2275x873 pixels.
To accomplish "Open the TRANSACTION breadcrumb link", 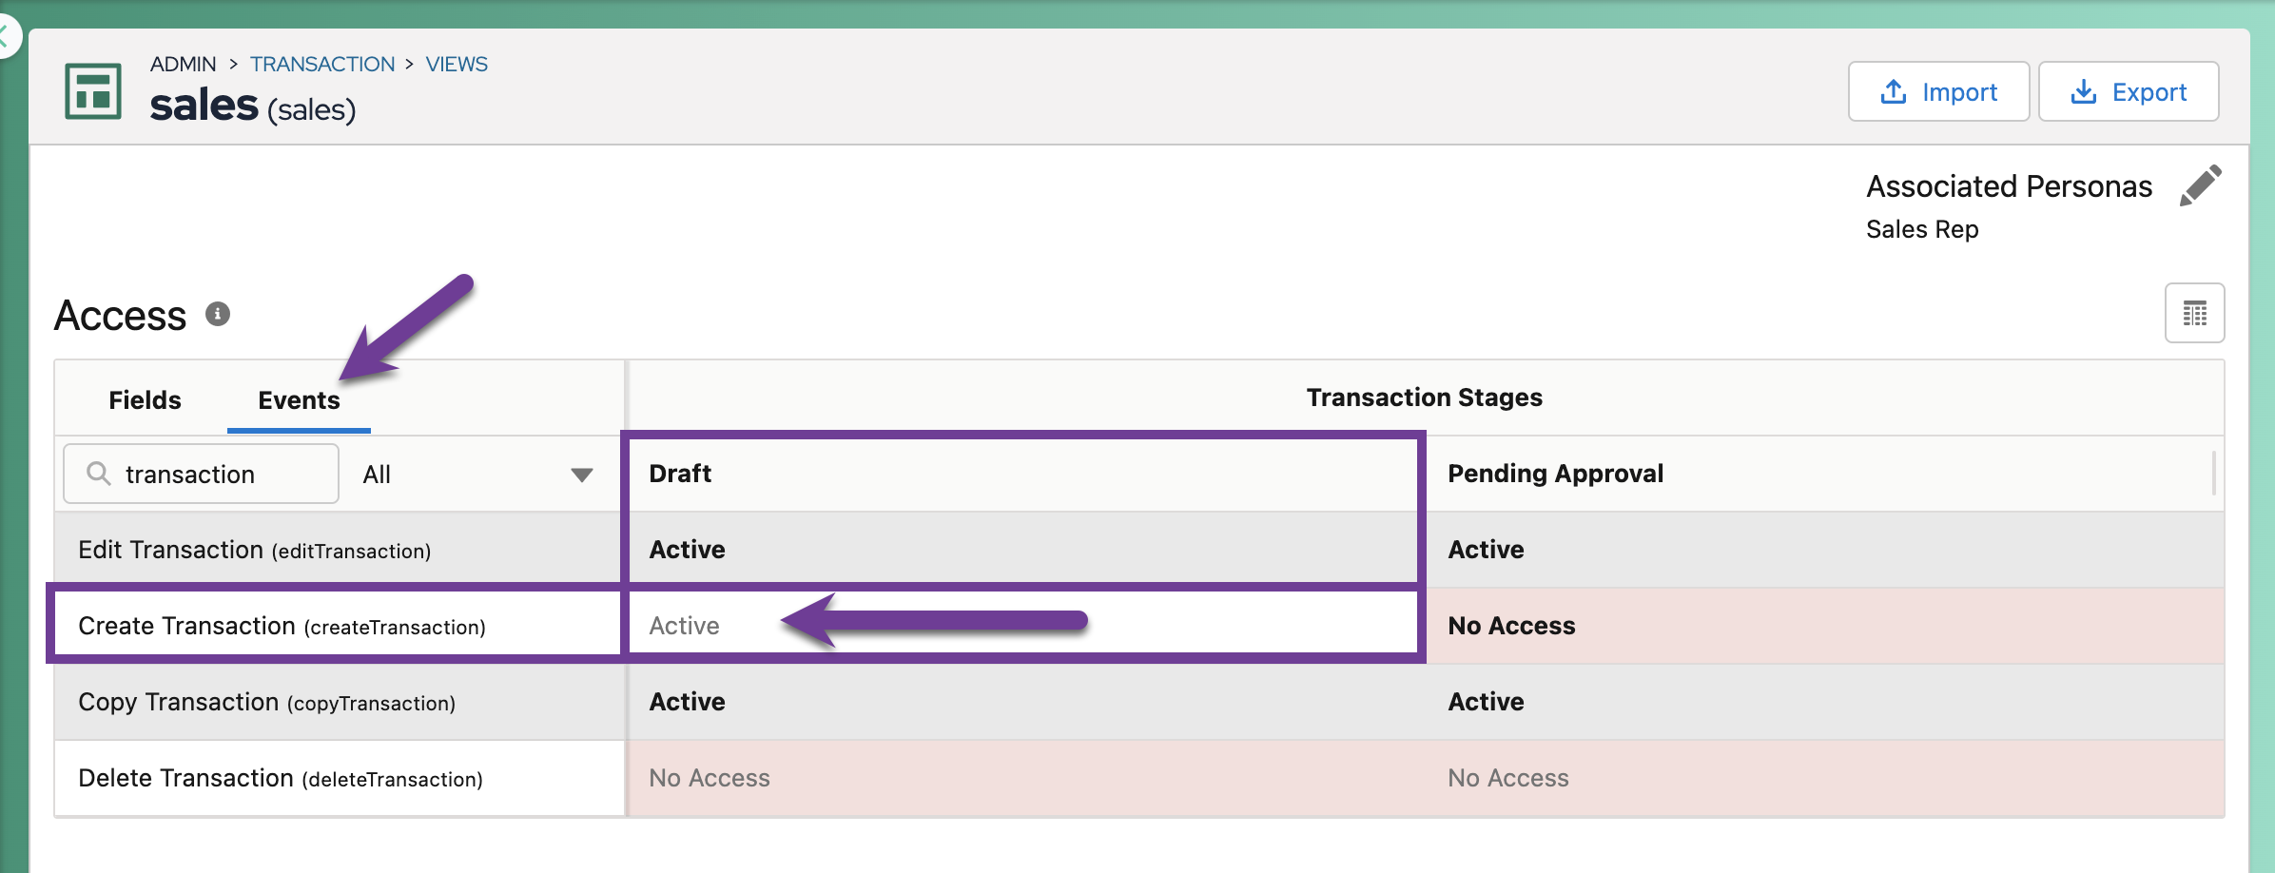I will pyautogui.click(x=322, y=64).
